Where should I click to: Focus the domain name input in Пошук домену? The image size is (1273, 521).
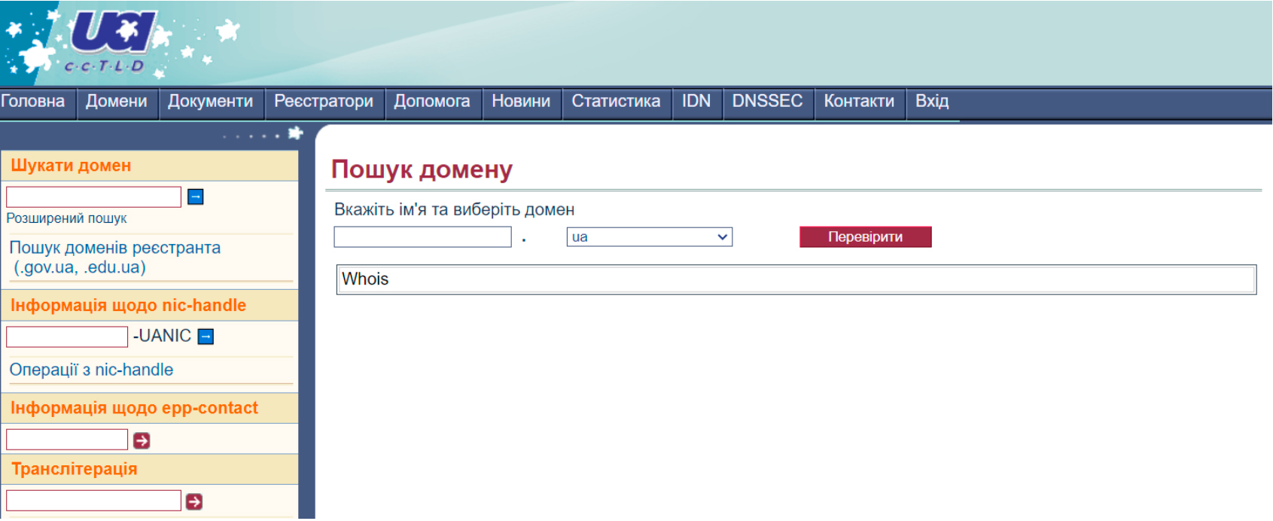tap(423, 237)
